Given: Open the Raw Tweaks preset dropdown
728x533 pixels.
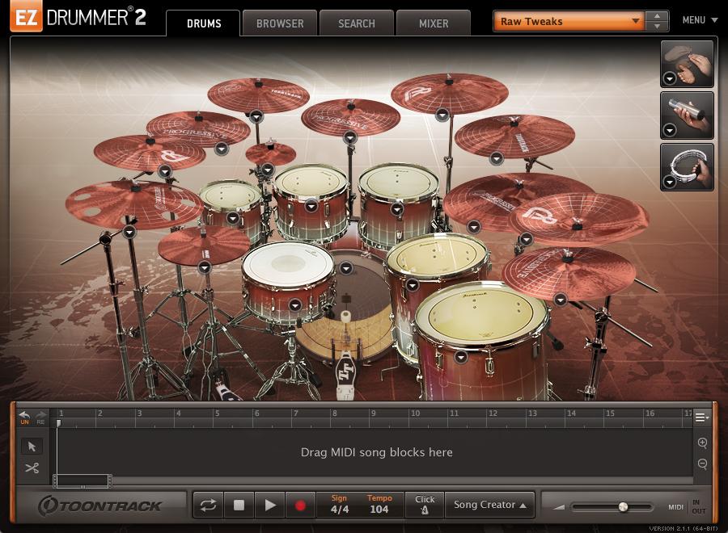Looking at the screenshot, I should pyautogui.click(x=569, y=22).
